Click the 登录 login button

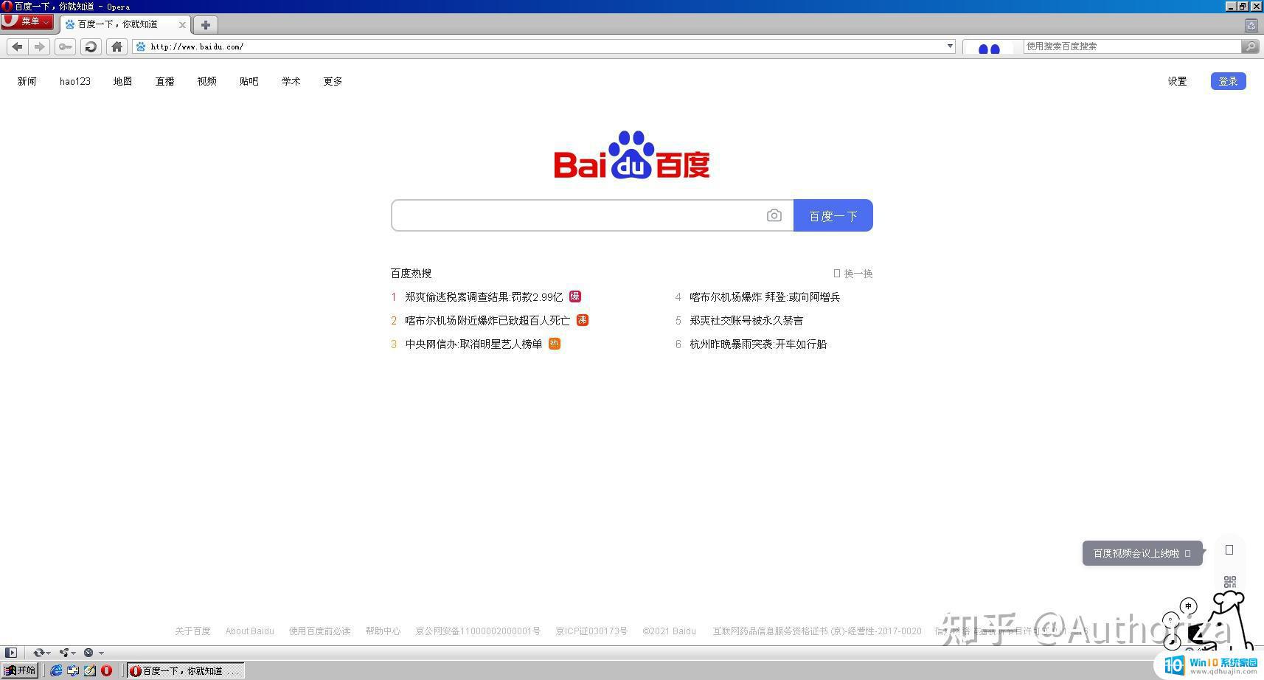1228,81
